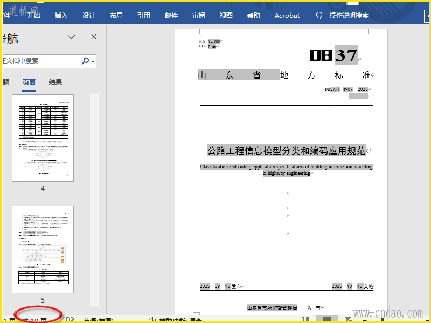Viewport: 431px width, 323px height.
Task: Go to the 审阅 ribbon tab
Action: click(198, 16)
